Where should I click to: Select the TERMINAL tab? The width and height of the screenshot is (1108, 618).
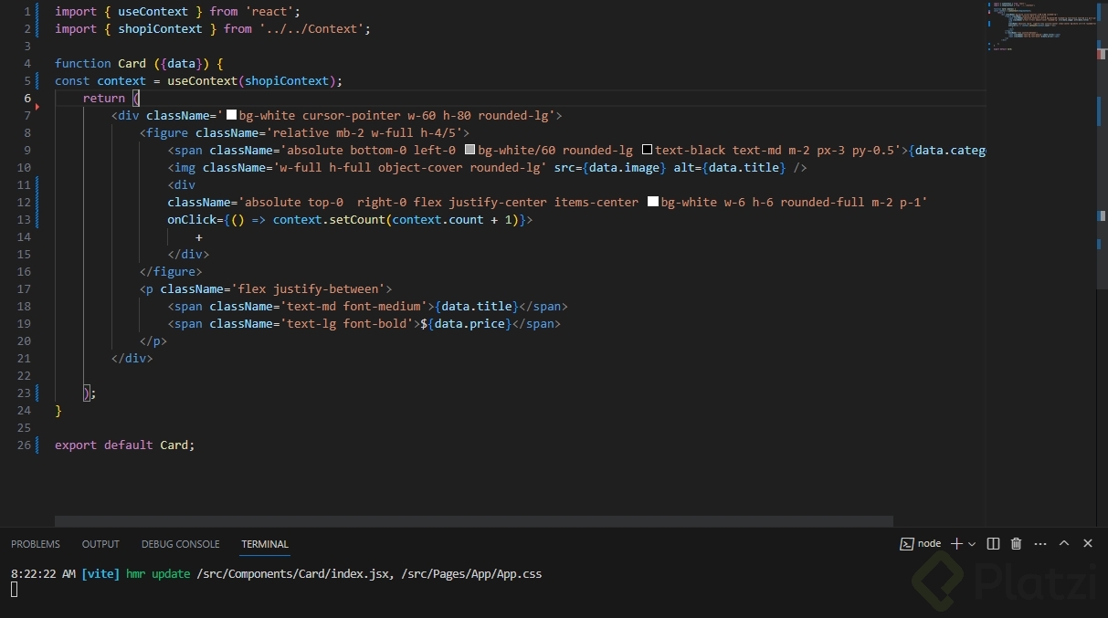264,544
